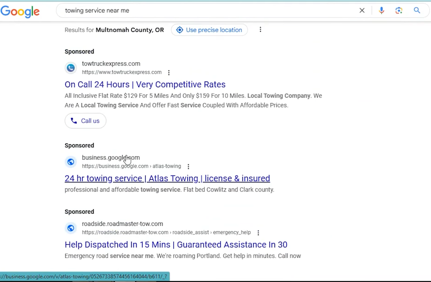Screen dimensions: 431x282
Task: Click the 'professional and affordable towing service' description
Action: (x=169, y=190)
